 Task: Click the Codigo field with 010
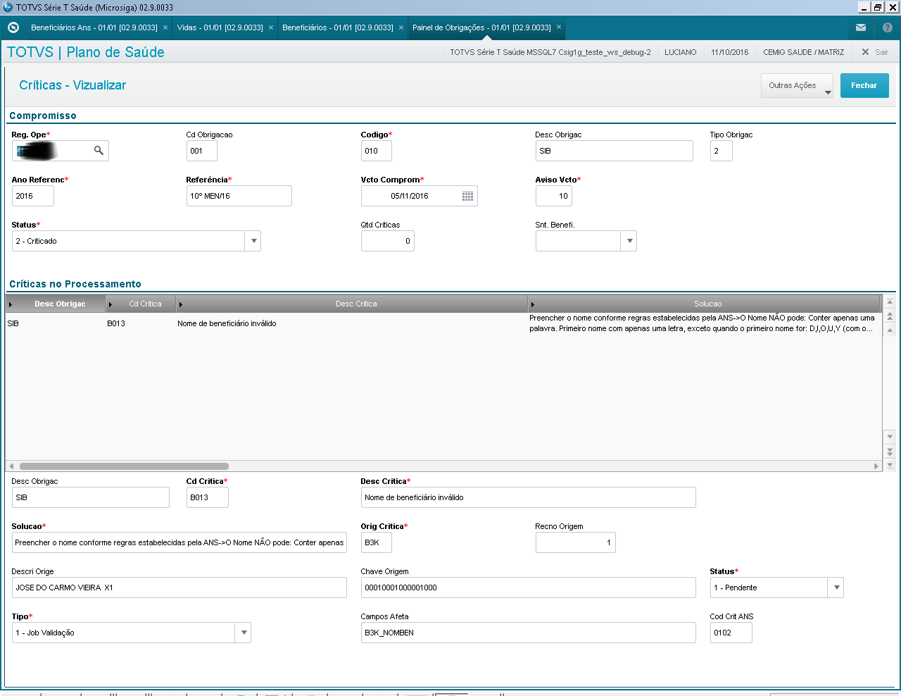[377, 151]
